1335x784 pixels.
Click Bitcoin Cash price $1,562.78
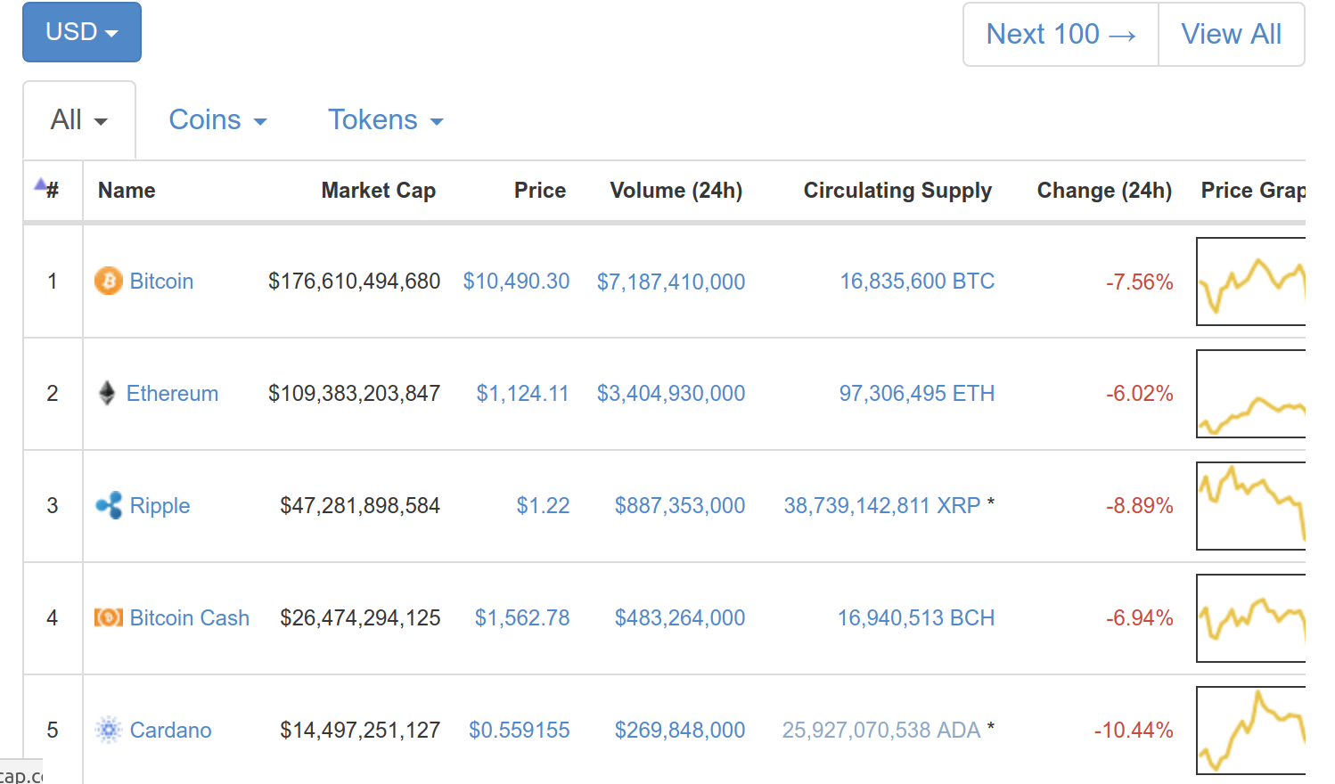point(522,618)
